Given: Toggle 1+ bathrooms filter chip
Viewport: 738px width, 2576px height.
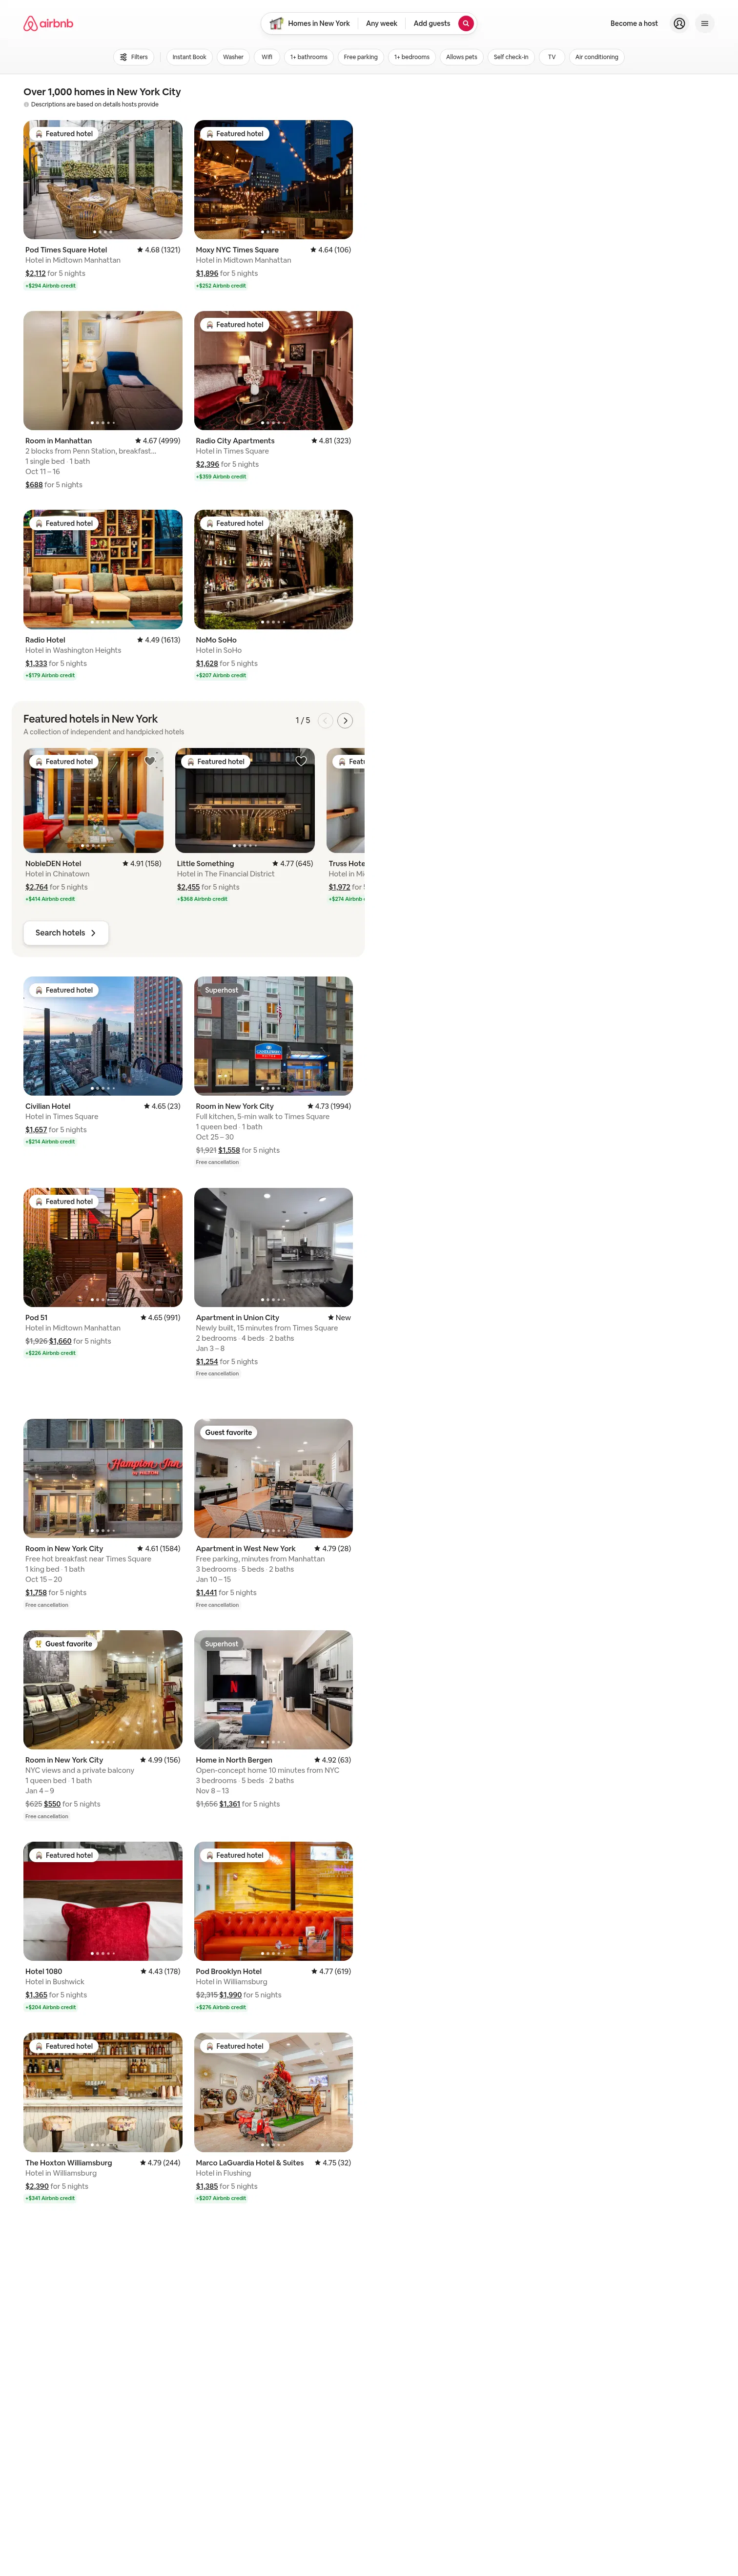Looking at the screenshot, I should [x=309, y=57].
